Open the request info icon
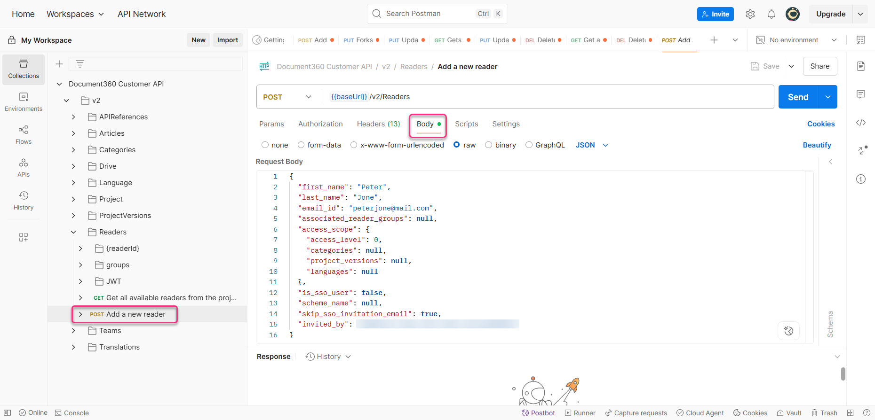Screen dimensions: 875x420 click(861, 179)
